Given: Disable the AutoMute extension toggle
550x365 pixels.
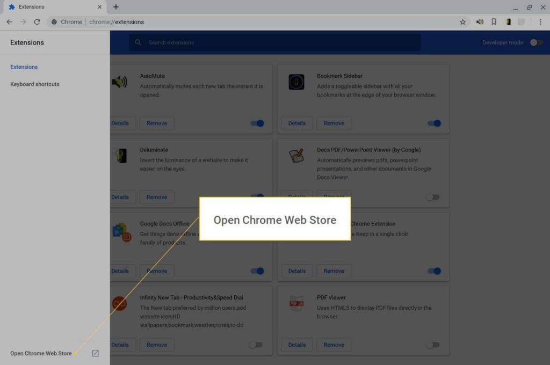Looking at the screenshot, I should coord(257,123).
